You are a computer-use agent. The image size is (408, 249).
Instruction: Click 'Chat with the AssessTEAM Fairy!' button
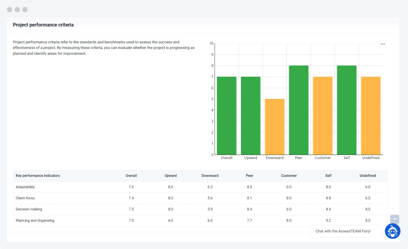[x=345, y=231]
